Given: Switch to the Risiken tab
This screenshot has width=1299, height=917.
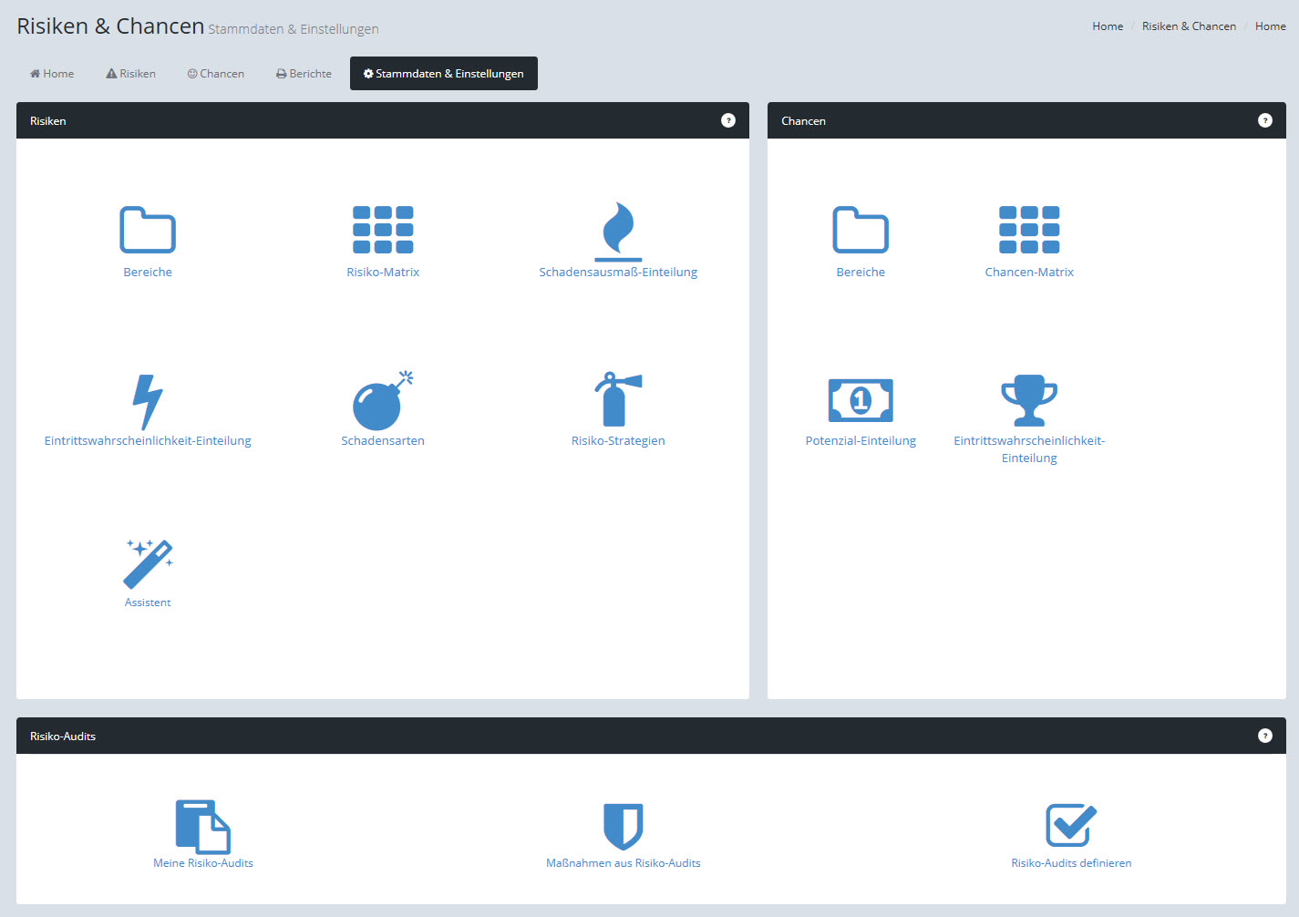Looking at the screenshot, I should (x=130, y=74).
